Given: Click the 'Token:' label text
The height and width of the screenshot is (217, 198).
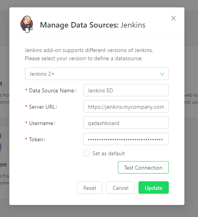Looking at the screenshot, I should point(37,139).
